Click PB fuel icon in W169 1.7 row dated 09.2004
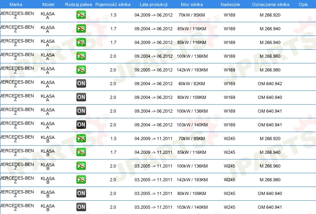 81,29
